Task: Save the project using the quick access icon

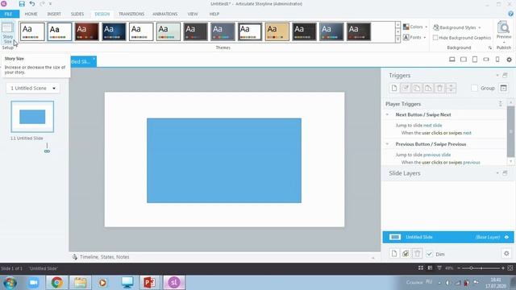Action: pyautogui.click(x=22, y=4)
